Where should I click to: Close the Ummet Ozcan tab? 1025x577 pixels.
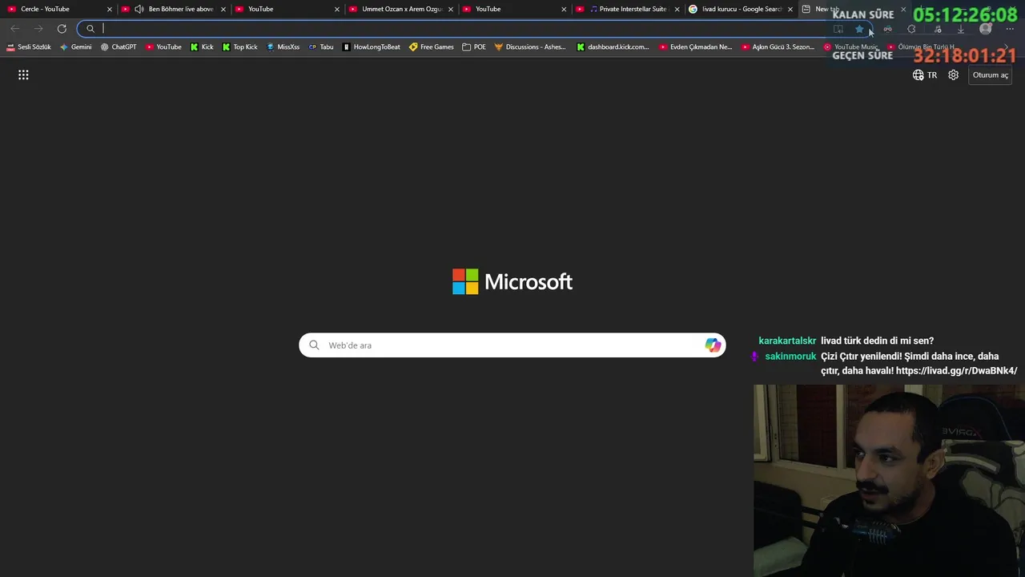451,9
